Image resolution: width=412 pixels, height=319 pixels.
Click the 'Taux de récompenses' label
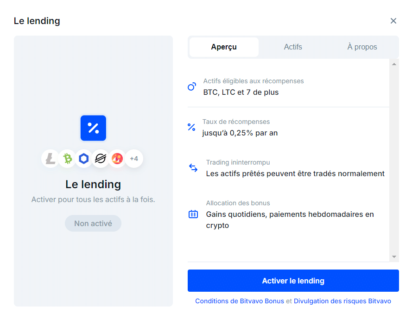[x=236, y=122]
